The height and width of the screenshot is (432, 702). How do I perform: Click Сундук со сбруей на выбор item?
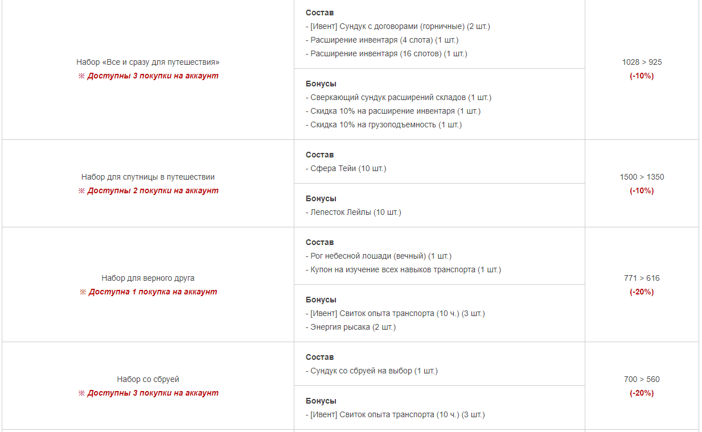pyautogui.click(x=372, y=371)
